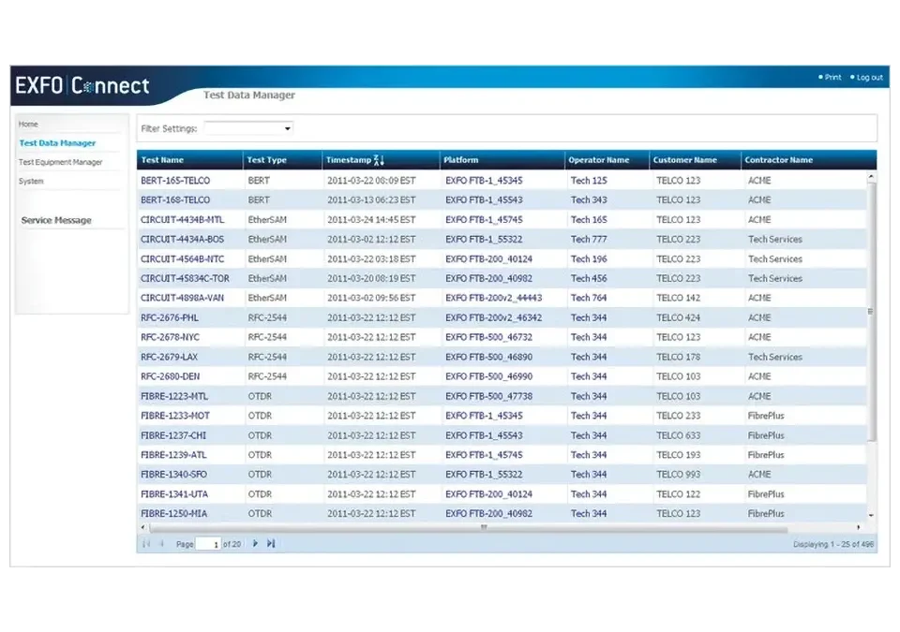
Task: Open test BERT-168-TELCO
Action: pyautogui.click(x=175, y=200)
